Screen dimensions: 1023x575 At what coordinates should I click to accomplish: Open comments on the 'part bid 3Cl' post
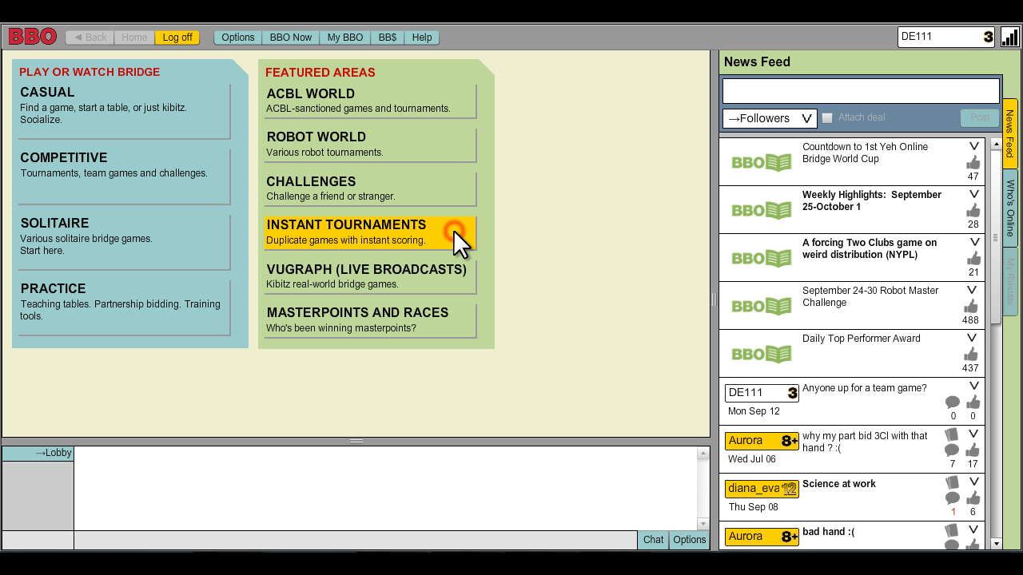(x=952, y=450)
